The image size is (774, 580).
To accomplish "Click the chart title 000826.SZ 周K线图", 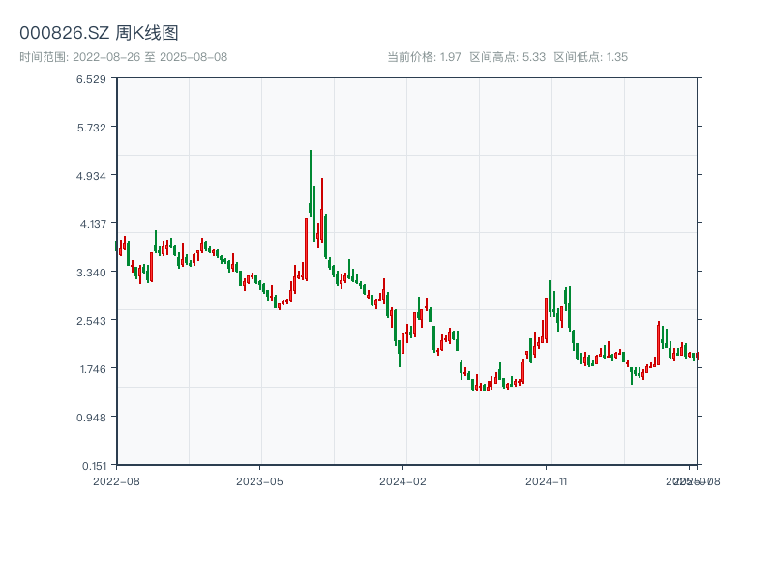I will tap(99, 33).
